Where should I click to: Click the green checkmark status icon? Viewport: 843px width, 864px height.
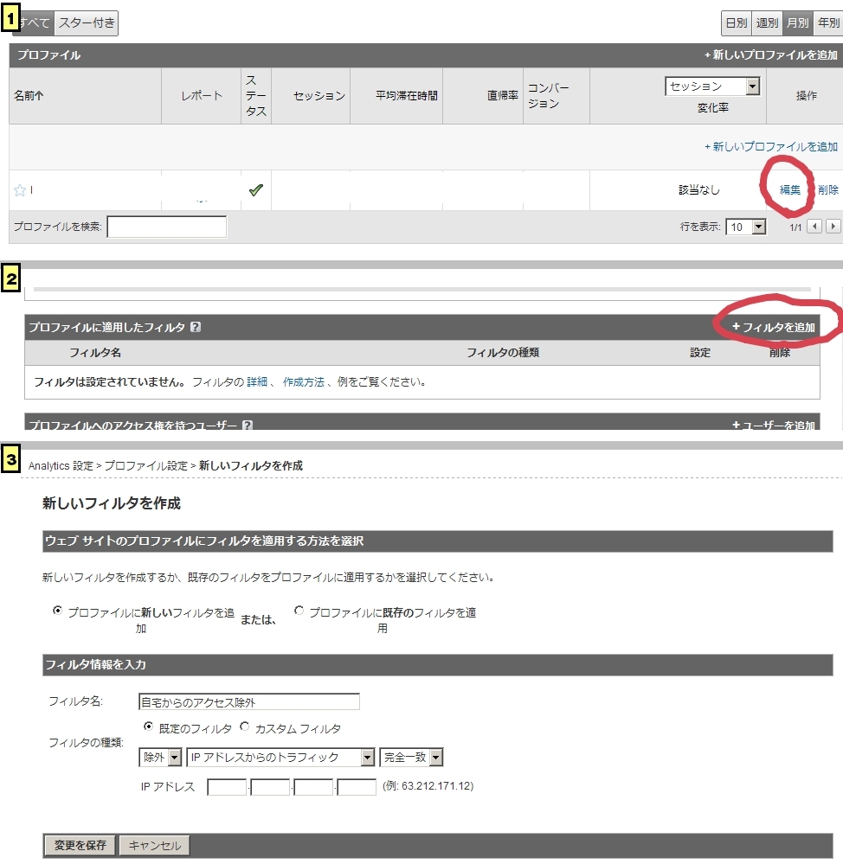pyautogui.click(x=255, y=190)
